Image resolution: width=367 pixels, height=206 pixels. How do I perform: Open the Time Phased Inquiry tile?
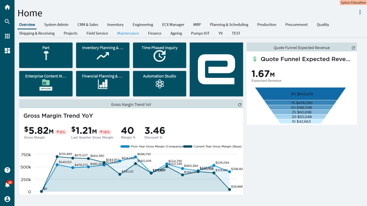(159, 55)
